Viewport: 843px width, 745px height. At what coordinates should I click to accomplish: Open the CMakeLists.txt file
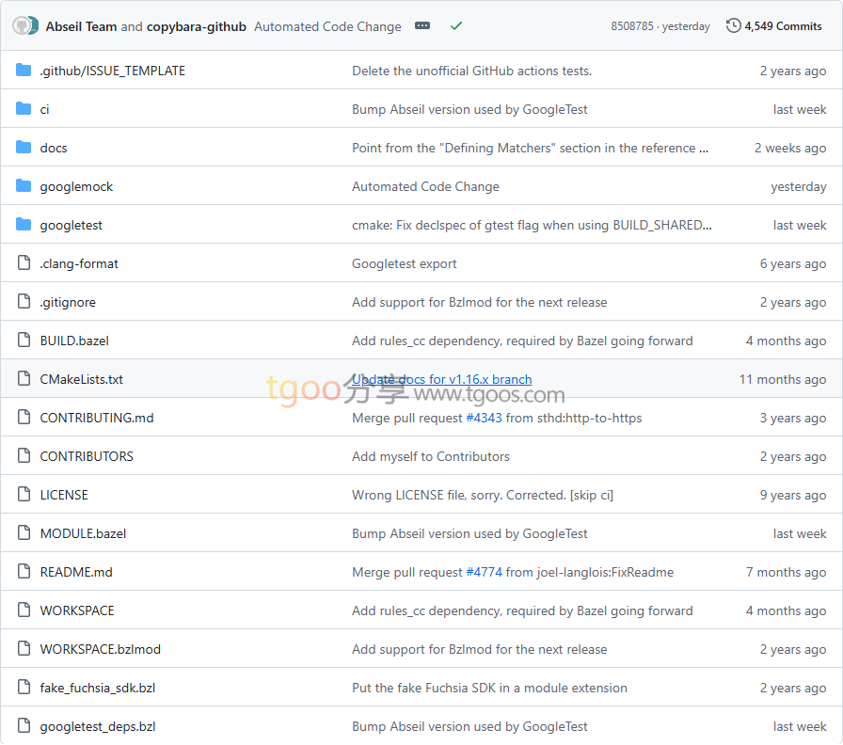tap(81, 379)
